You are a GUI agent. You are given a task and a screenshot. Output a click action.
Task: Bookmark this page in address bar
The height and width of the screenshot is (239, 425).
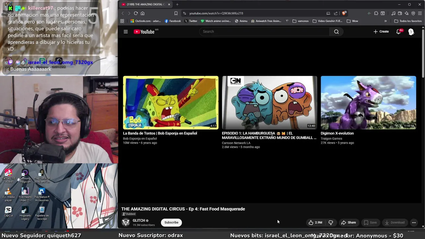176,13
